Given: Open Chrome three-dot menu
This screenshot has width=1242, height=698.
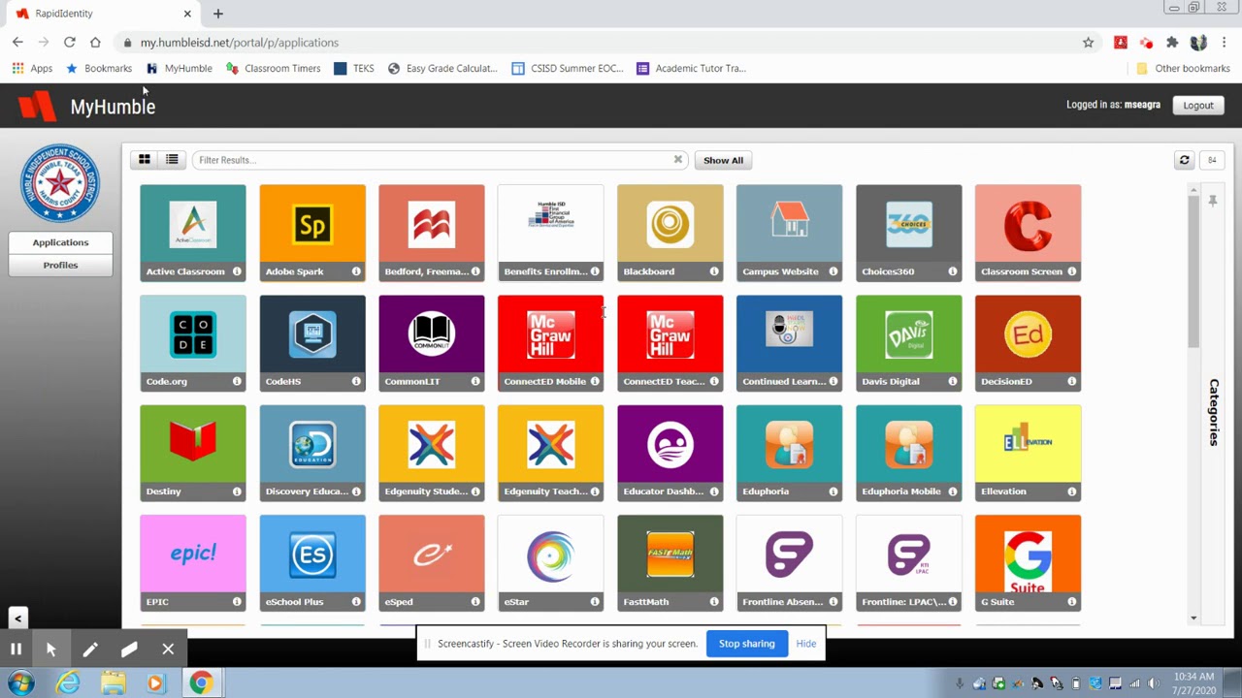Looking at the screenshot, I should pos(1225,43).
